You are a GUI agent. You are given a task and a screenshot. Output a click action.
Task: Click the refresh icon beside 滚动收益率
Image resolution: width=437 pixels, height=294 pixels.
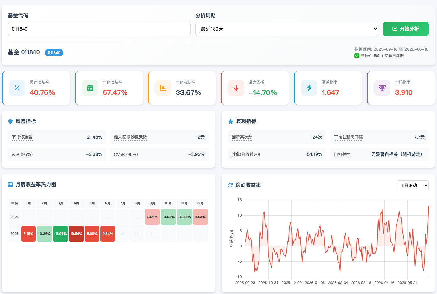(x=230, y=185)
